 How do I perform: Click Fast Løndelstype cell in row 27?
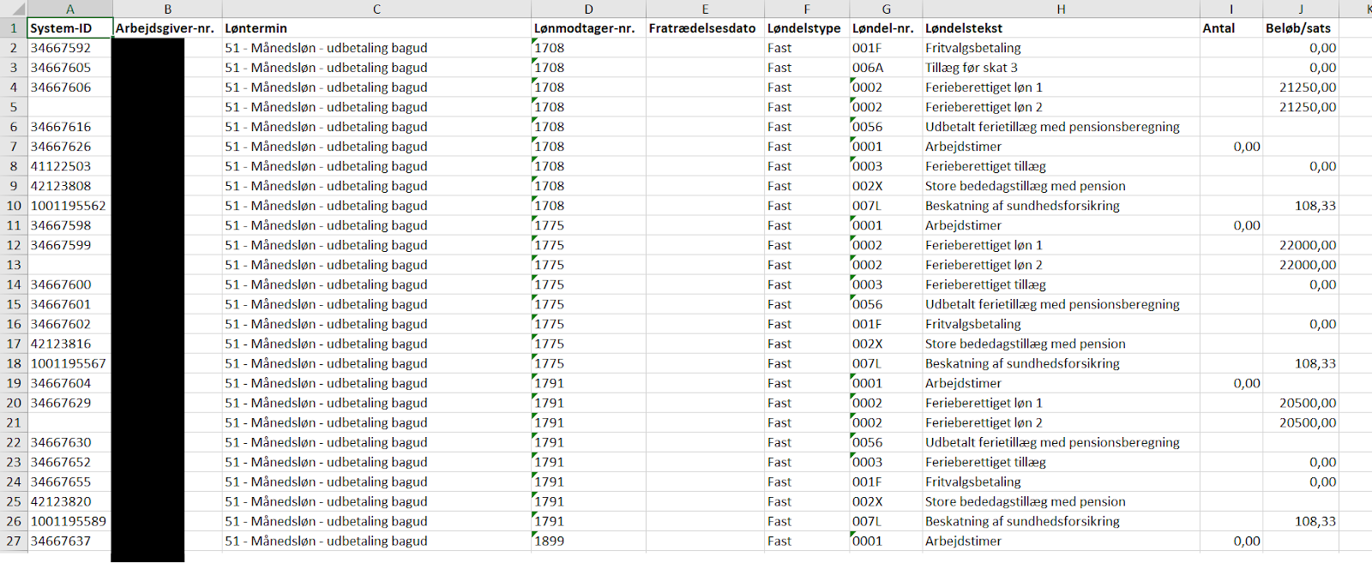point(807,541)
